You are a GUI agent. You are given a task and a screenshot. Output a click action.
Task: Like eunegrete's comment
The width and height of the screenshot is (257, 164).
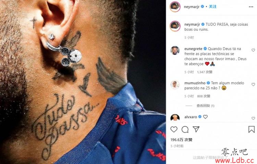pos(253,50)
